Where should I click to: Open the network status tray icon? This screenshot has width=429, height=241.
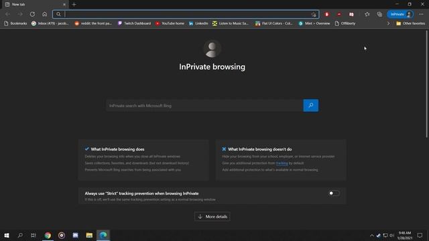point(385,236)
